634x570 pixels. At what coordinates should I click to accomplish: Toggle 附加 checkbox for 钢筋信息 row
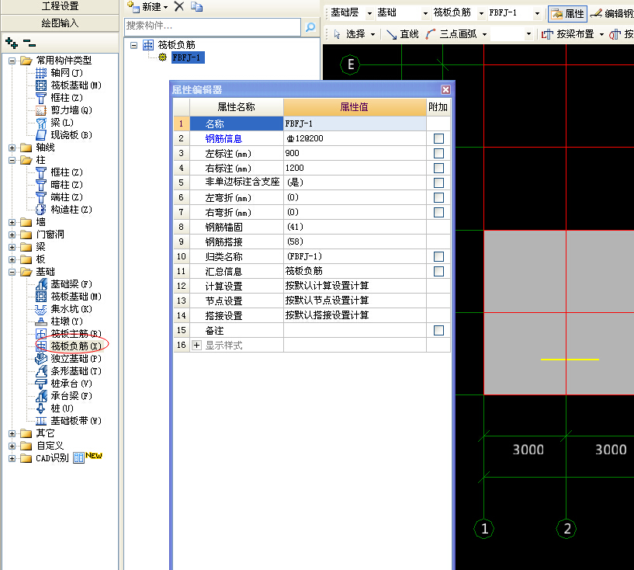438,139
